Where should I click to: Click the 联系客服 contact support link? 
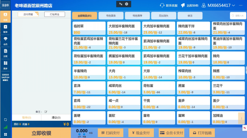click(172, 6)
